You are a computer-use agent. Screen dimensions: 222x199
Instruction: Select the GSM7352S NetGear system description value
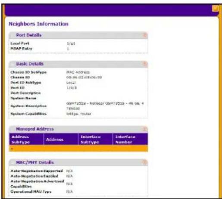(105, 106)
